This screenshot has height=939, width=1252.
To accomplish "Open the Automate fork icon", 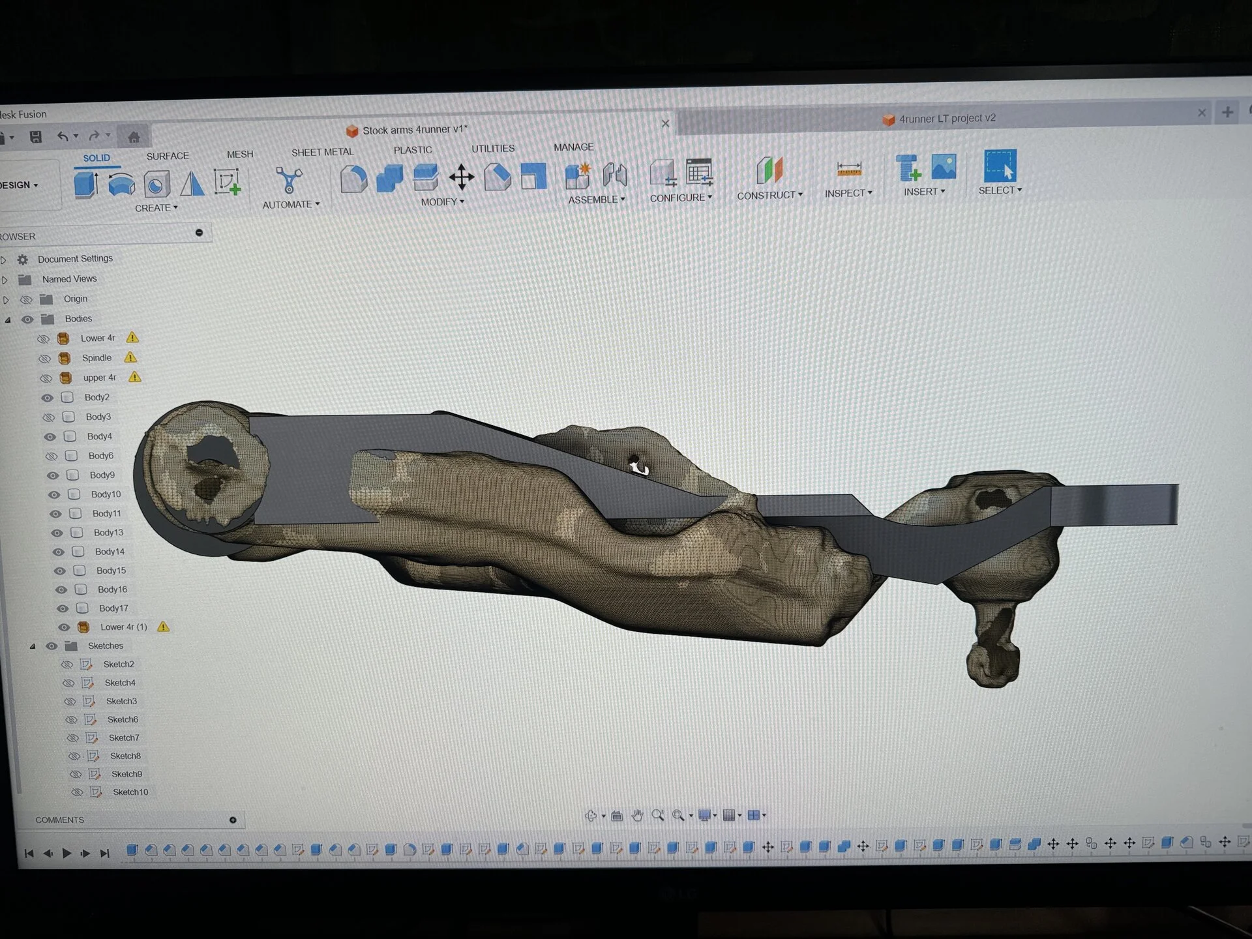I will pos(289,181).
